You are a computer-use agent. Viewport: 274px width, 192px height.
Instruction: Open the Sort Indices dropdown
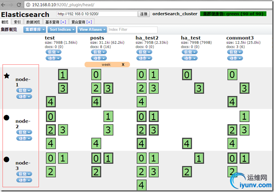coord(62,29)
